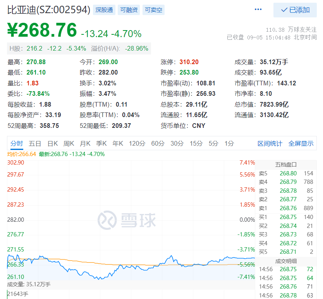Click the 总股本 value 29.11亿

pos(196,104)
